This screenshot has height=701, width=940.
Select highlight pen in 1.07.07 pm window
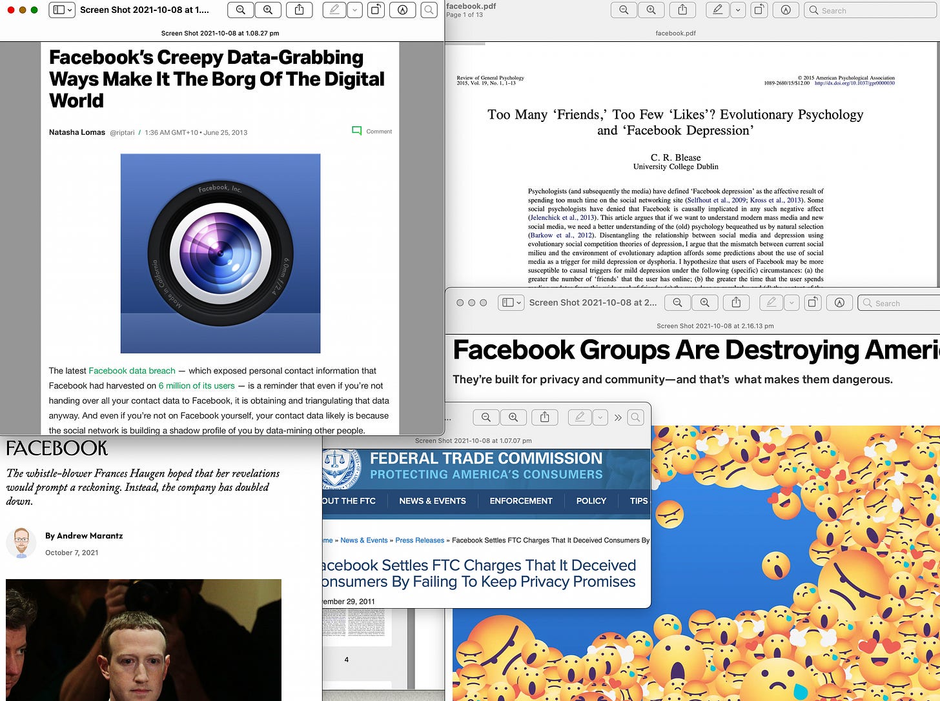point(580,417)
